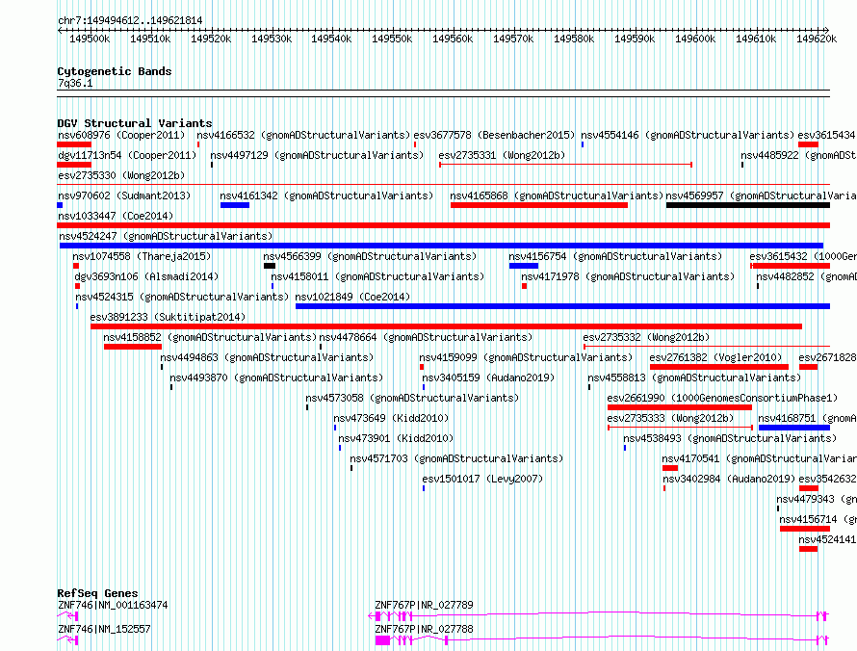The width and height of the screenshot is (857, 651).
Task: Click the esv3891233 (Suktitipat2014) red bar
Action: coord(446,326)
